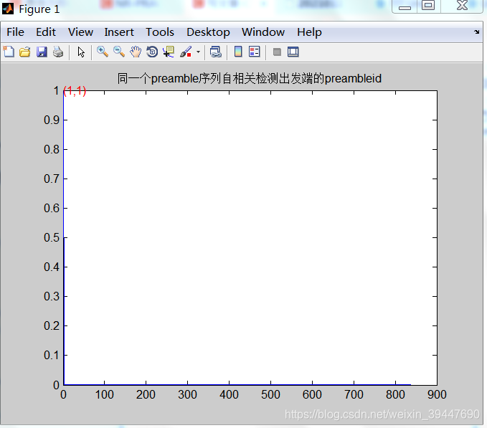Open the Insert menu

(x=119, y=32)
